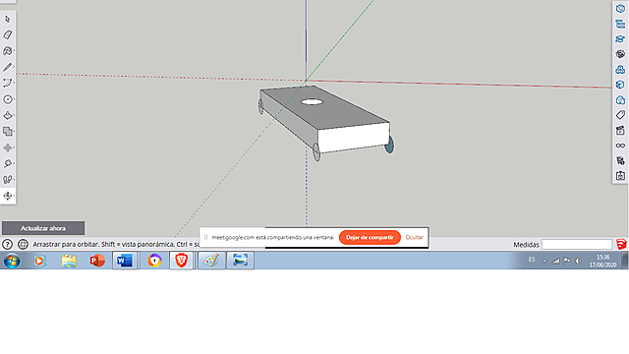Open the Scenes clapperboard panel

pos(620,131)
